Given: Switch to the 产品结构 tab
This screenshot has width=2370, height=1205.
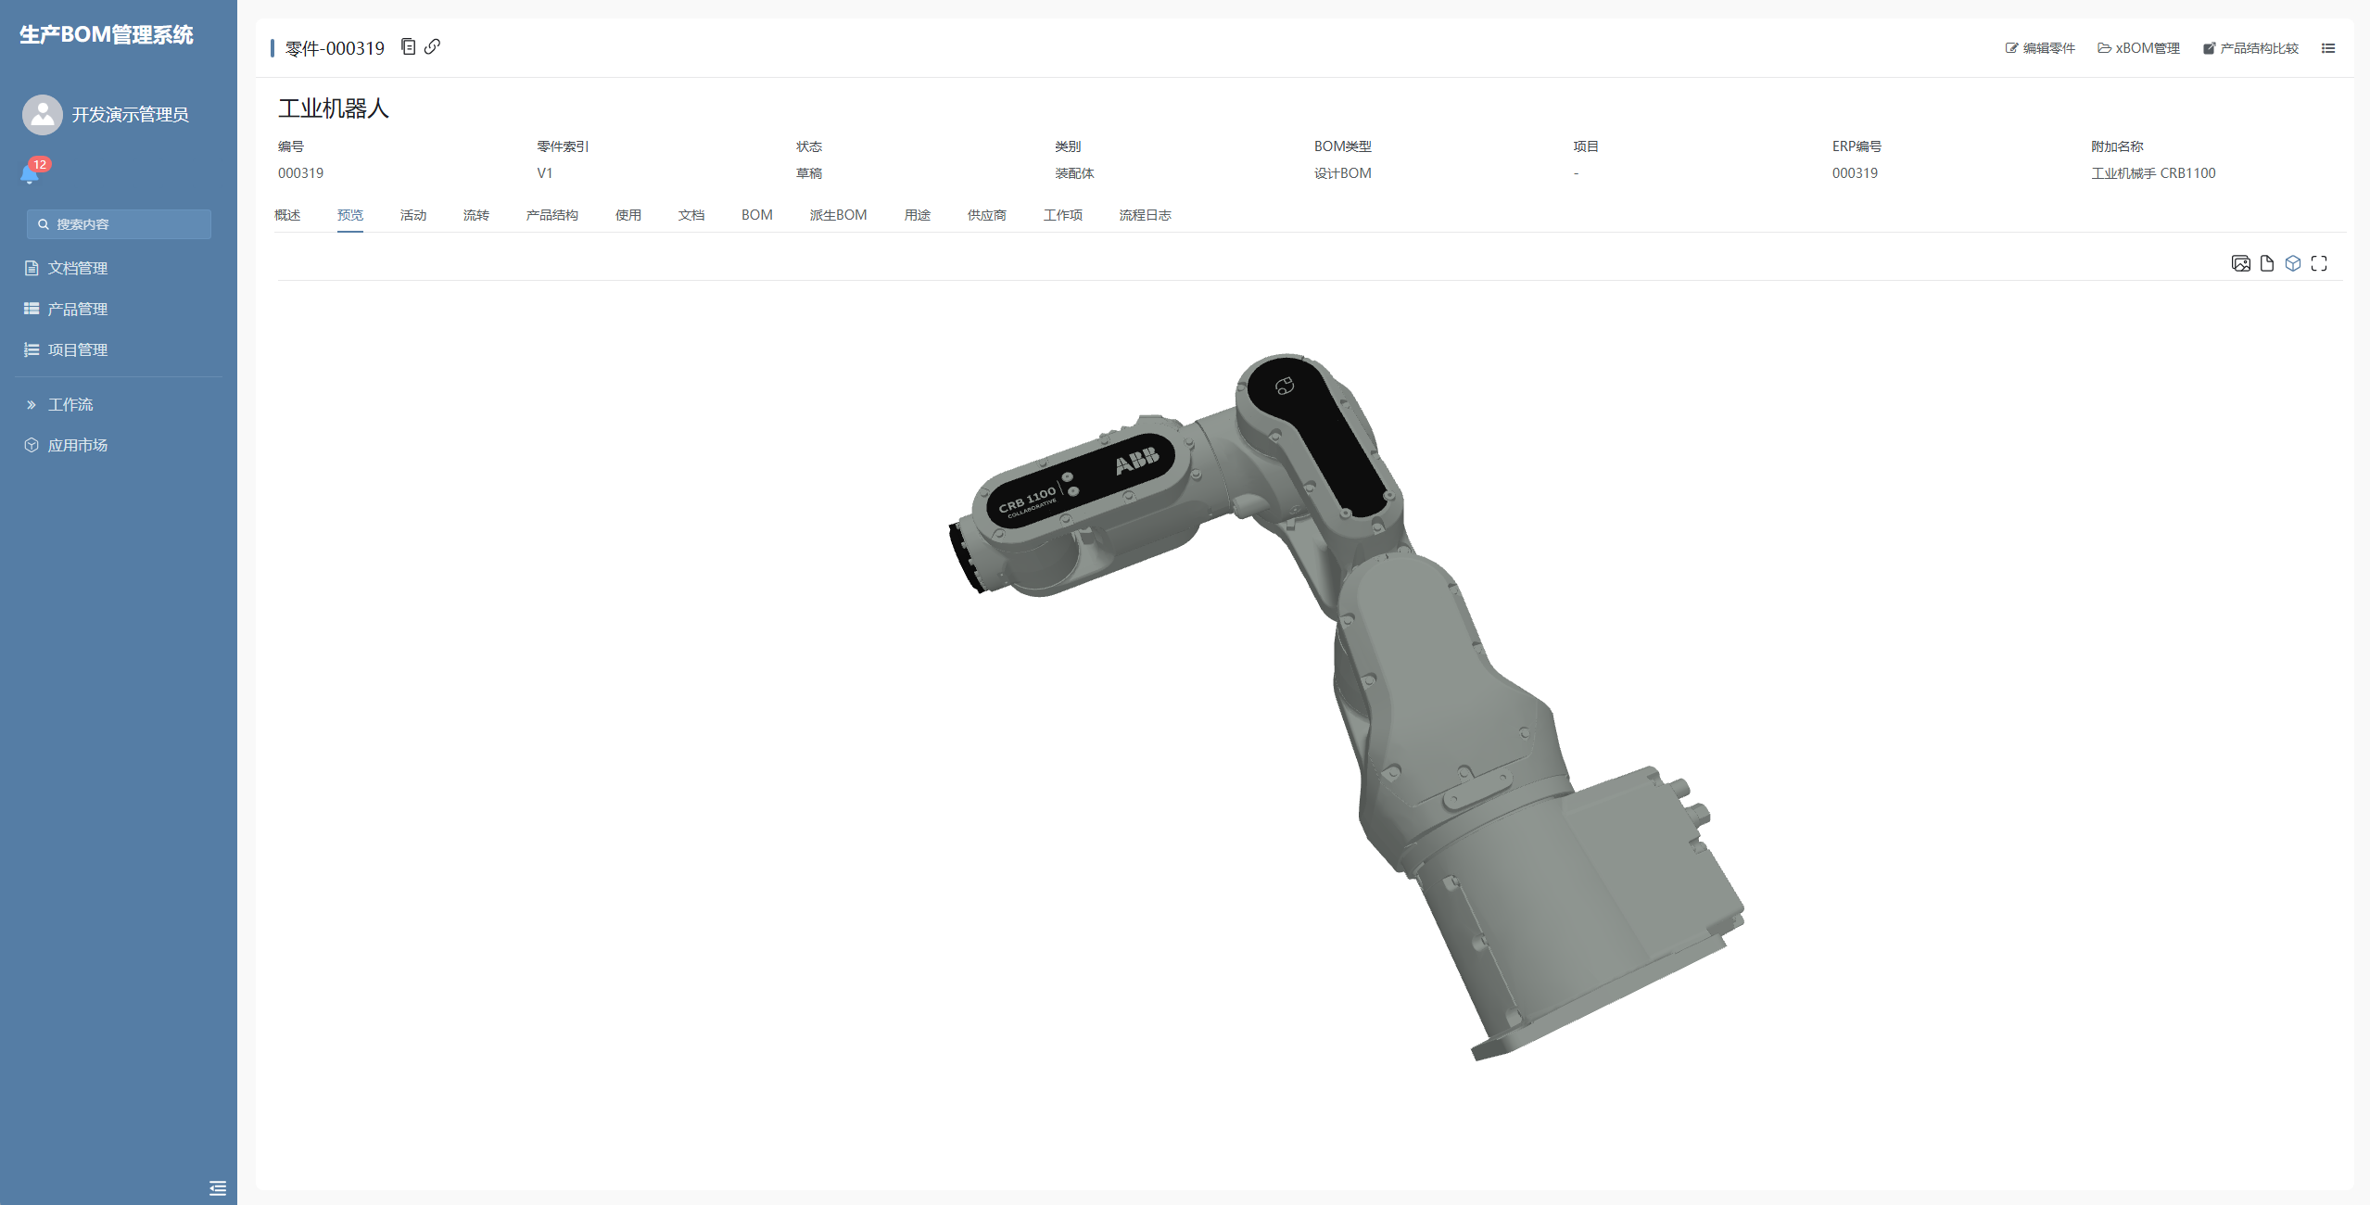Looking at the screenshot, I should tap(551, 215).
